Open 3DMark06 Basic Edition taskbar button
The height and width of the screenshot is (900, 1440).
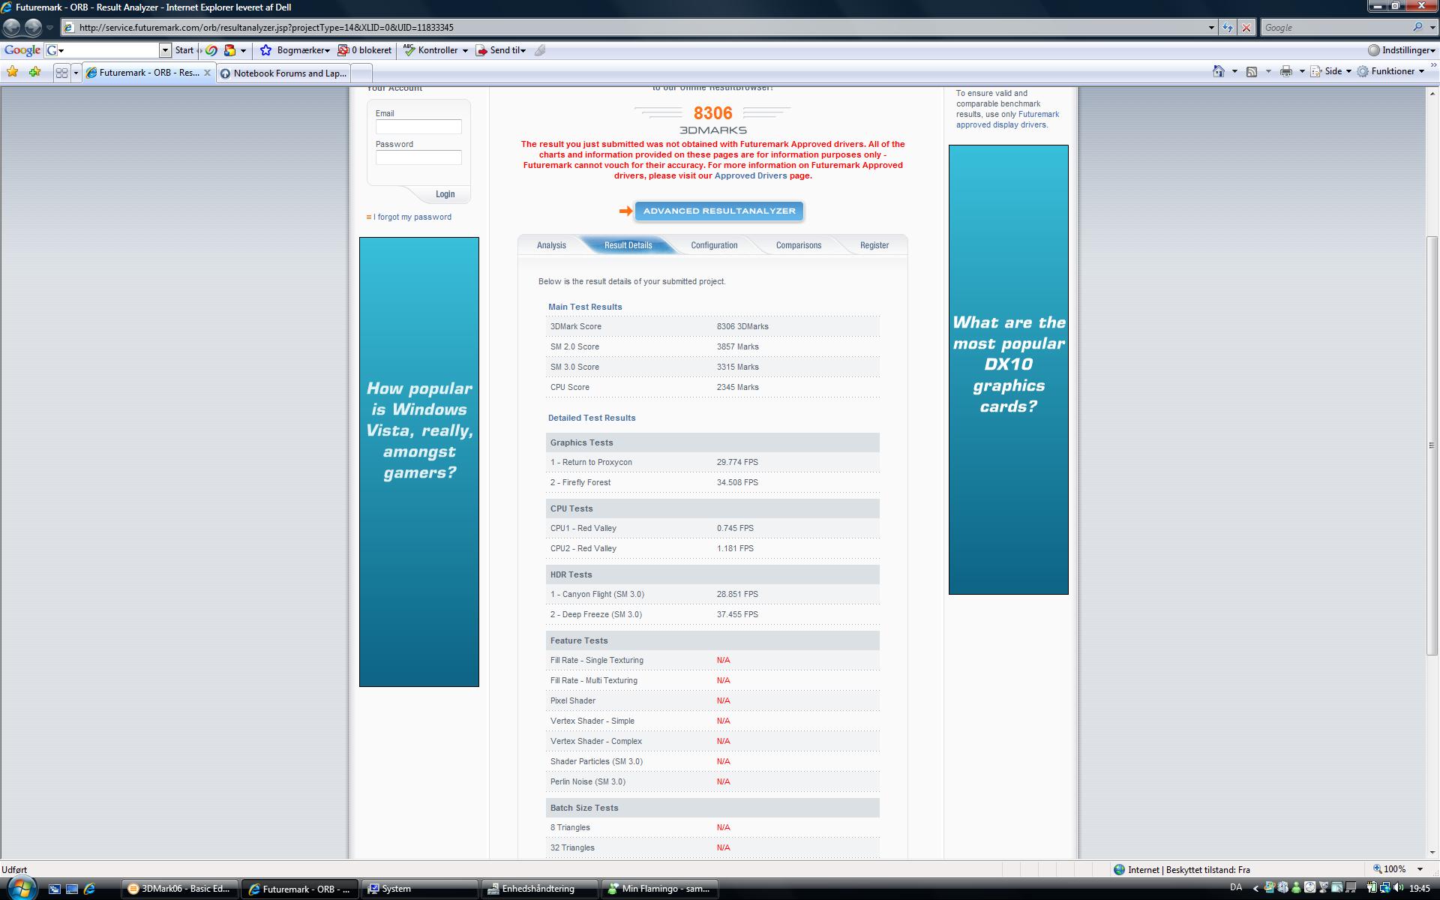pos(180,889)
